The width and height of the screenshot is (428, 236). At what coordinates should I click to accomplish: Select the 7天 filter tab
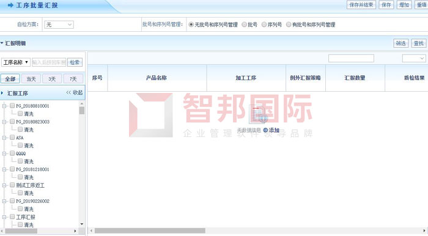point(73,79)
